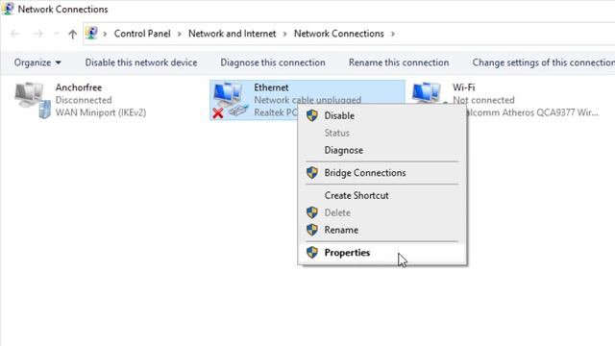Viewport: 615px width, 346px height.
Task: Click the Network Connections title bar icon
Action: [8, 9]
